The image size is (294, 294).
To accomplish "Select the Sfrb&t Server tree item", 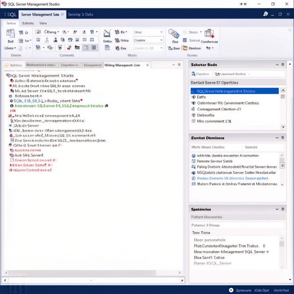I will point(26,126).
